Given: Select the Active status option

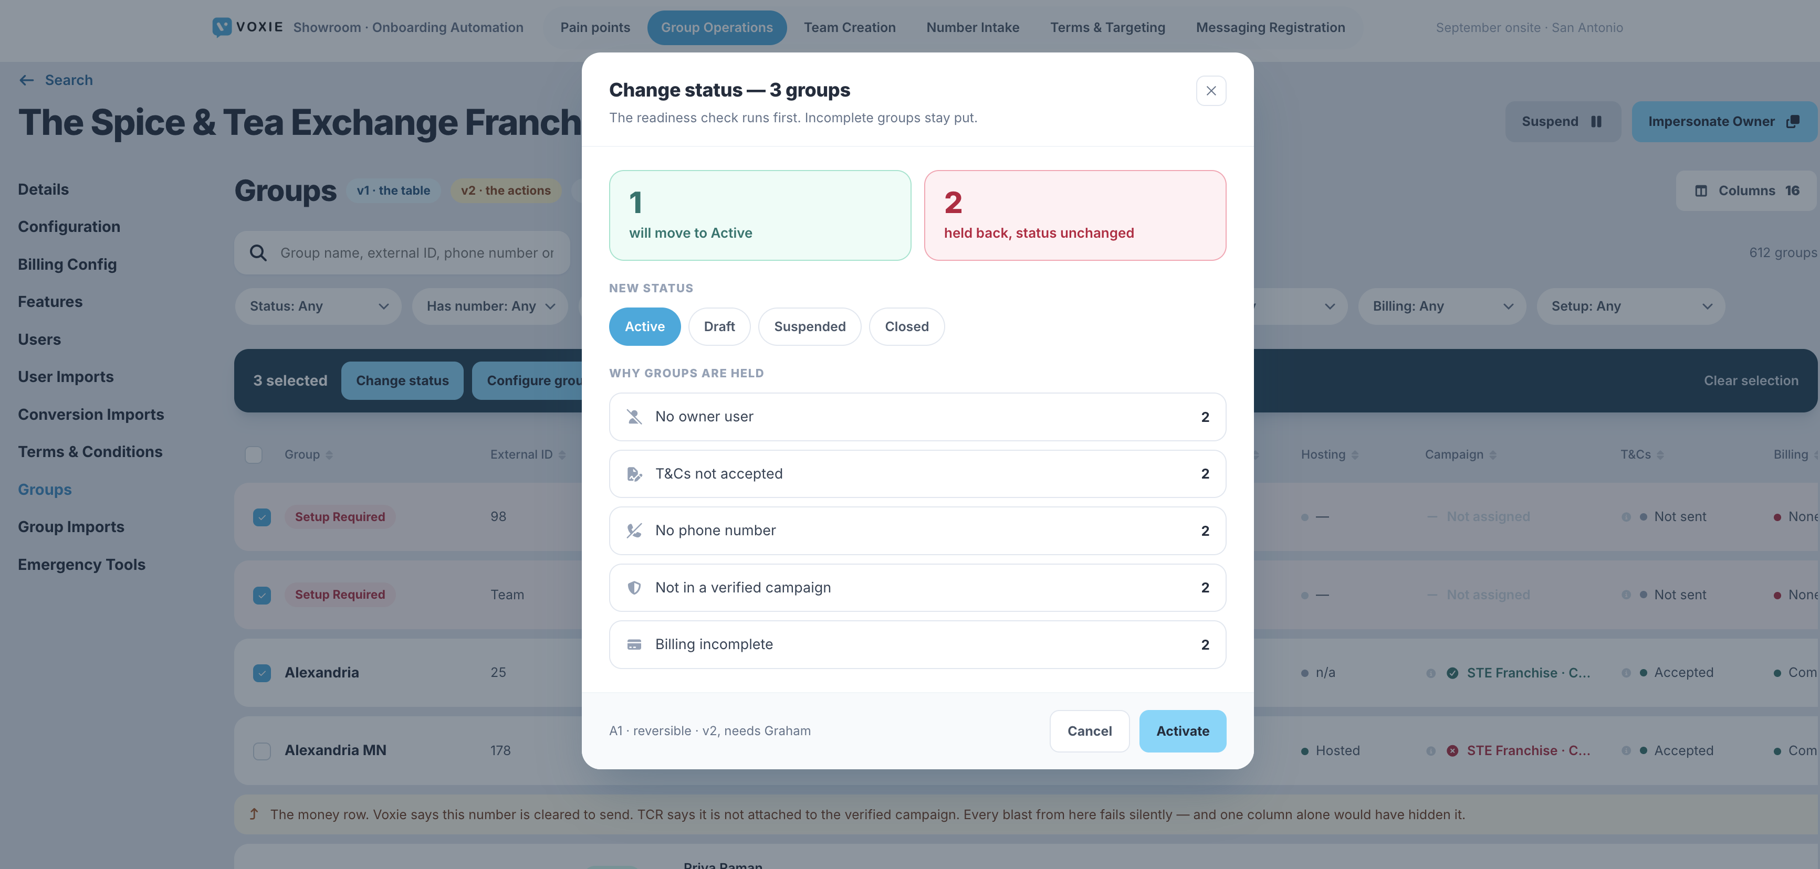Looking at the screenshot, I should point(644,327).
